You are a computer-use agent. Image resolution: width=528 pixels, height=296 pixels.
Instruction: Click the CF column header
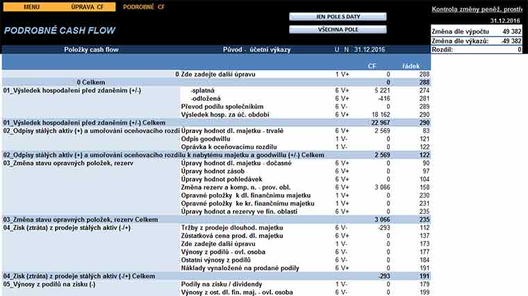pyautogui.click(x=372, y=66)
